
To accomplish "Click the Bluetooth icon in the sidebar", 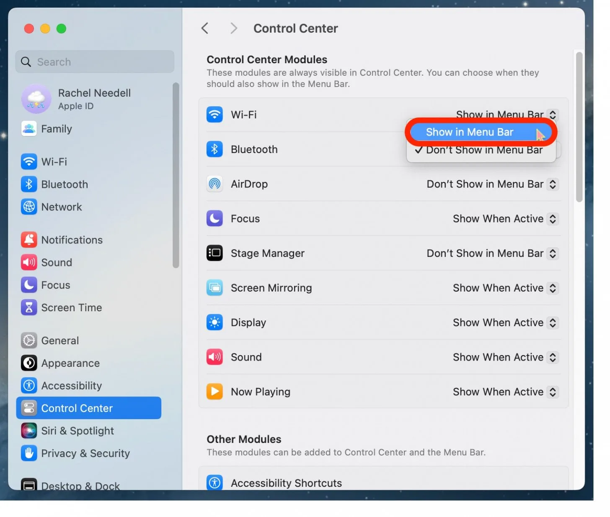I will click(x=28, y=184).
